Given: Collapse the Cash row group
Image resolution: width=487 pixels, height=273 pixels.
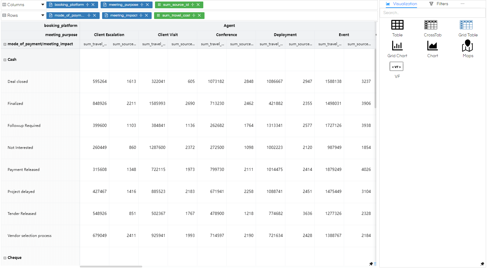Looking at the screenshot, I should click(x=5, y=60).
